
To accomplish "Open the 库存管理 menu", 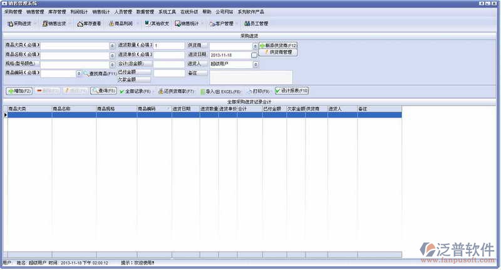I will 57,11.
